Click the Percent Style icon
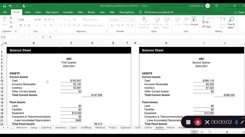The height and width of the screenshot is (137, 245). pyautogui.click(x=118, y=25)
